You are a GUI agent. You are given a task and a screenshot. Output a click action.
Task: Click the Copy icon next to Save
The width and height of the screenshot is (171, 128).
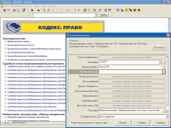click(9, 10)
